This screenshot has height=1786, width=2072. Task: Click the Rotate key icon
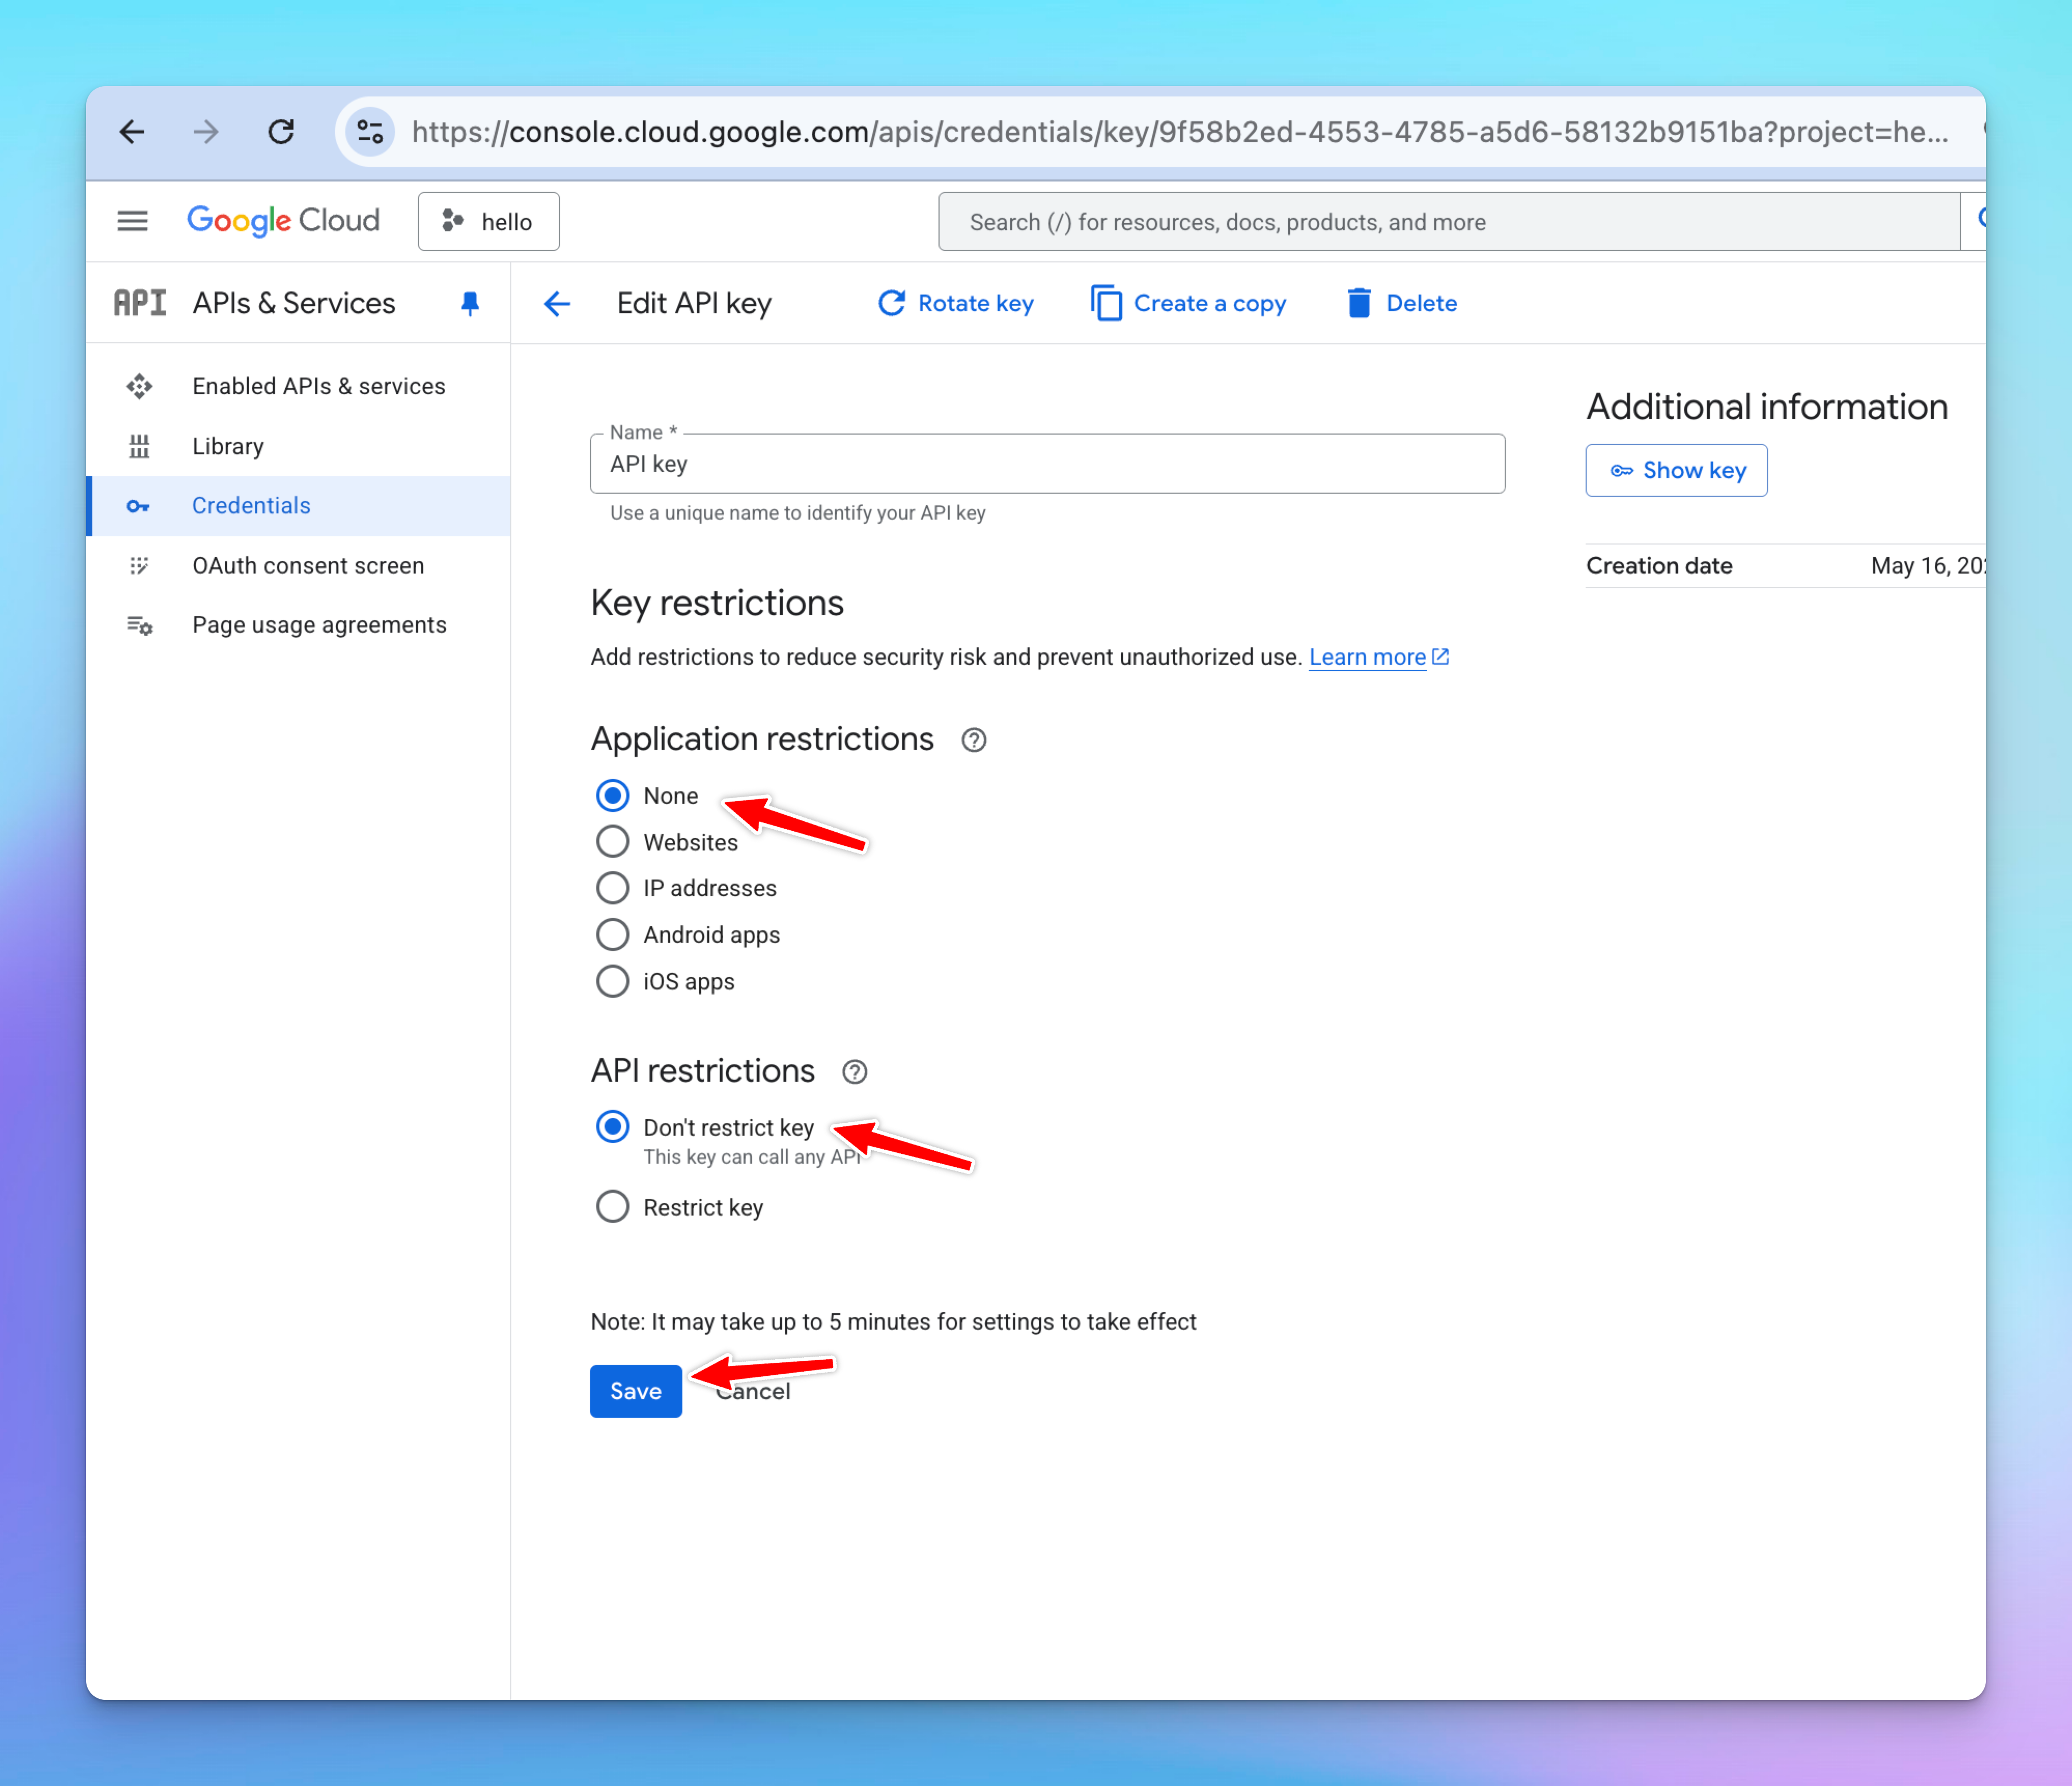(891, 303)
